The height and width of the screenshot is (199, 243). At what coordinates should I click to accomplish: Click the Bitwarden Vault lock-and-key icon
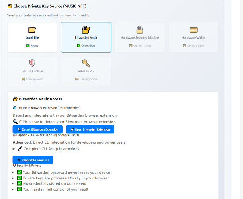(86, 30)
